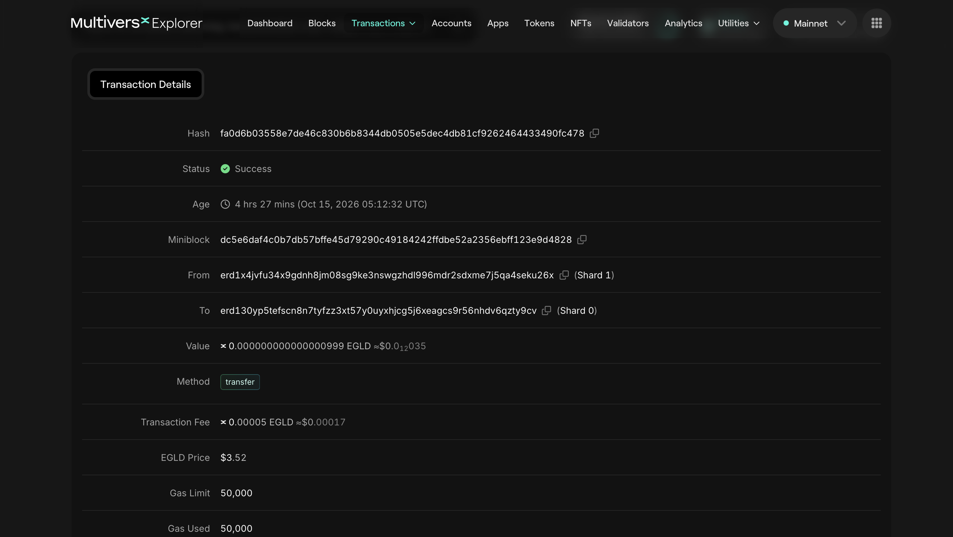This screenshot has height=537, width=953.
Task: Click the value 0.000000000000000999 EGLD
Action: (300, 346)
